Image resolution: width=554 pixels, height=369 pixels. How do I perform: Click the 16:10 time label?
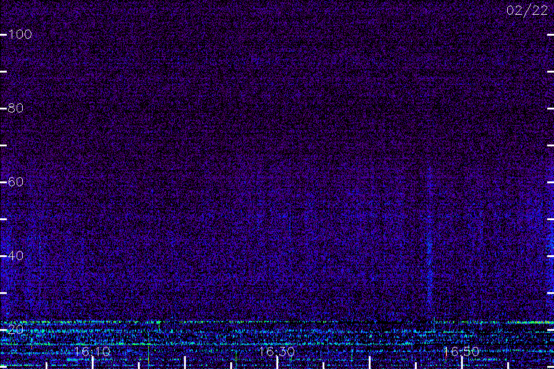[x=92, y=351]
